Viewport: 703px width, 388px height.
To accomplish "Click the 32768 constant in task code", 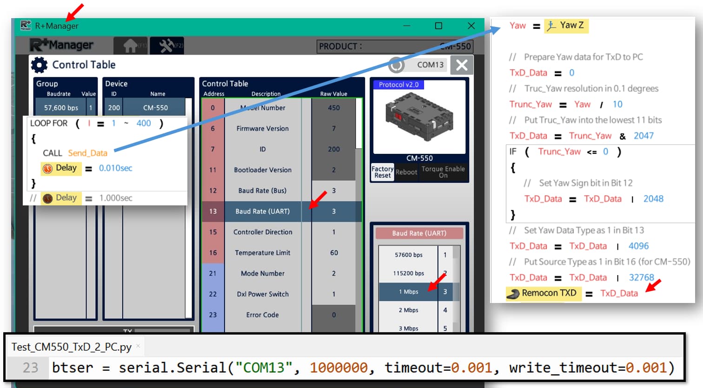I will 642,277.
